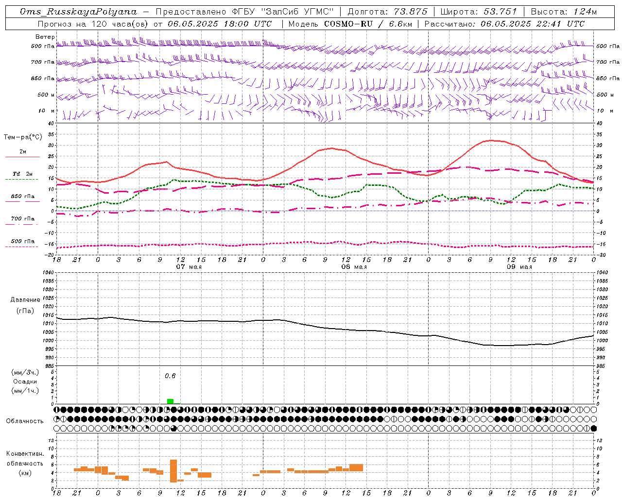
Task: Click the "0.6" precipitation amount value
Action: pos(170,376)
